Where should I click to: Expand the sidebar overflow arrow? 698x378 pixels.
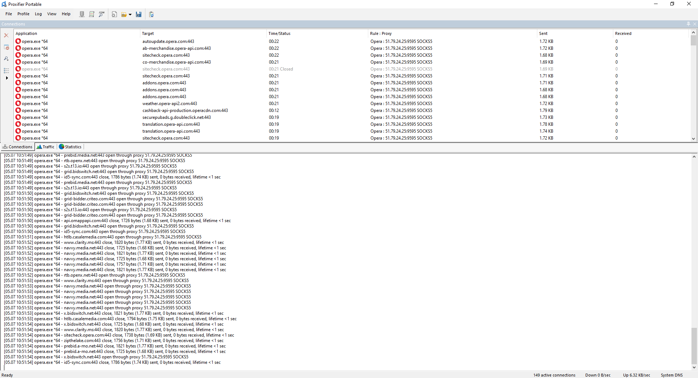[7, 78]
